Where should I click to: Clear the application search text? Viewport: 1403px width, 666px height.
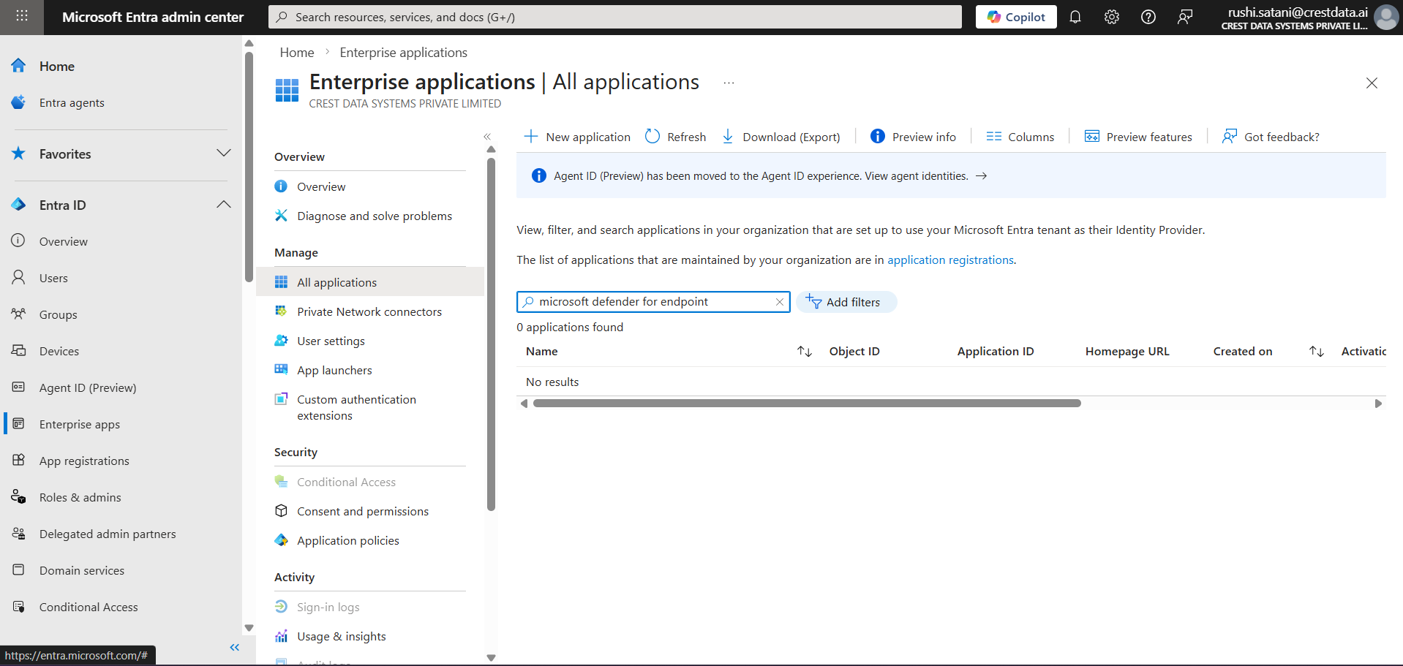click(x=780, y=302)
